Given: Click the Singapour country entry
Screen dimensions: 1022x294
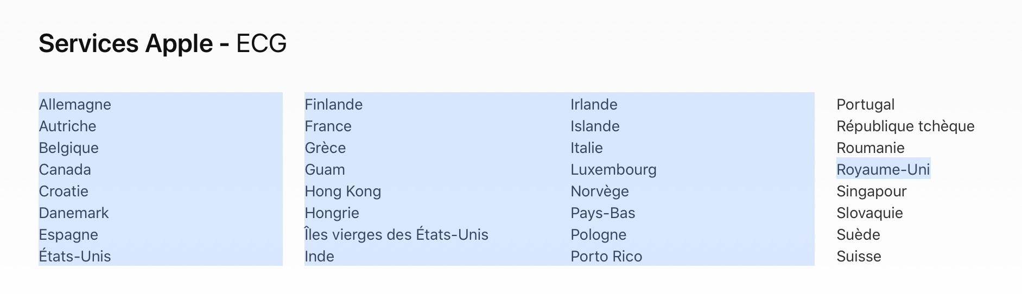Looking at the screenshot, I should tap(871, 191).
